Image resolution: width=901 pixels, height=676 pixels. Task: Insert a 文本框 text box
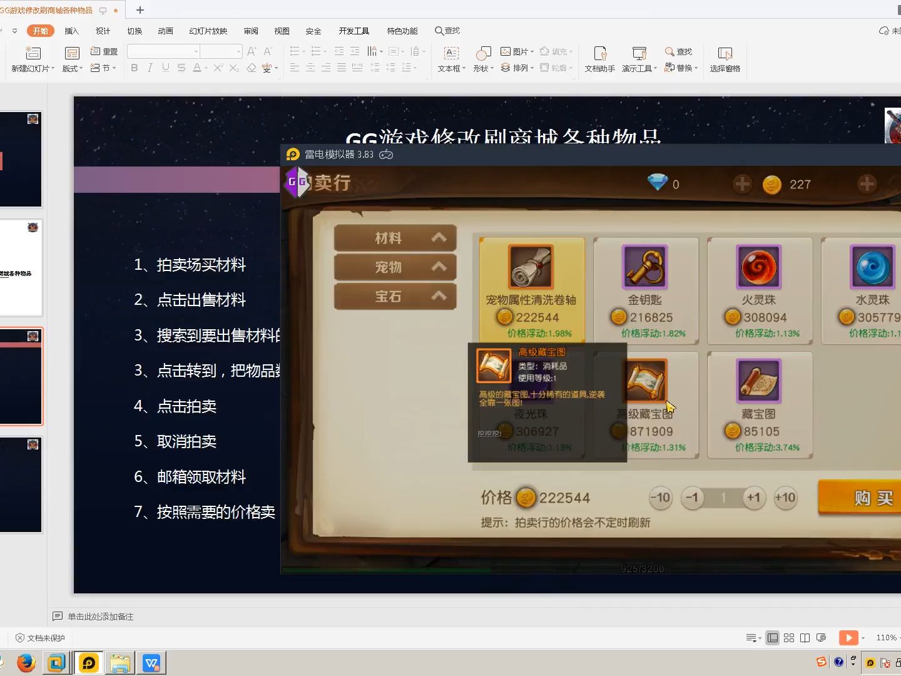[x=451, y=59]
